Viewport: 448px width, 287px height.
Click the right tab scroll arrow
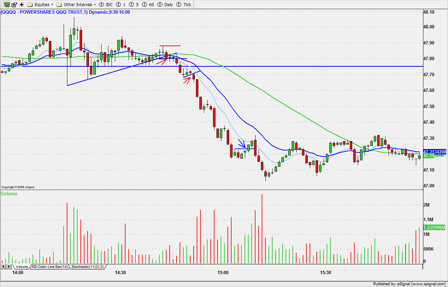pos(9,266)
